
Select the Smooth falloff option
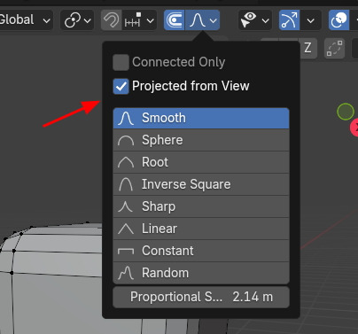(201, 118)
